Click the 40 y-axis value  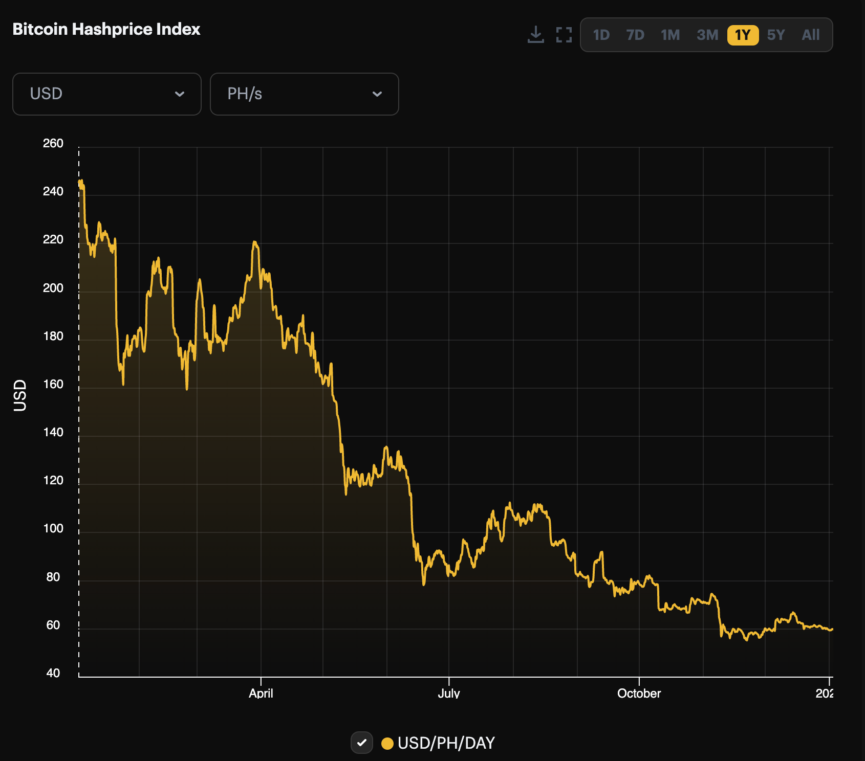click(x=53, y=673)
